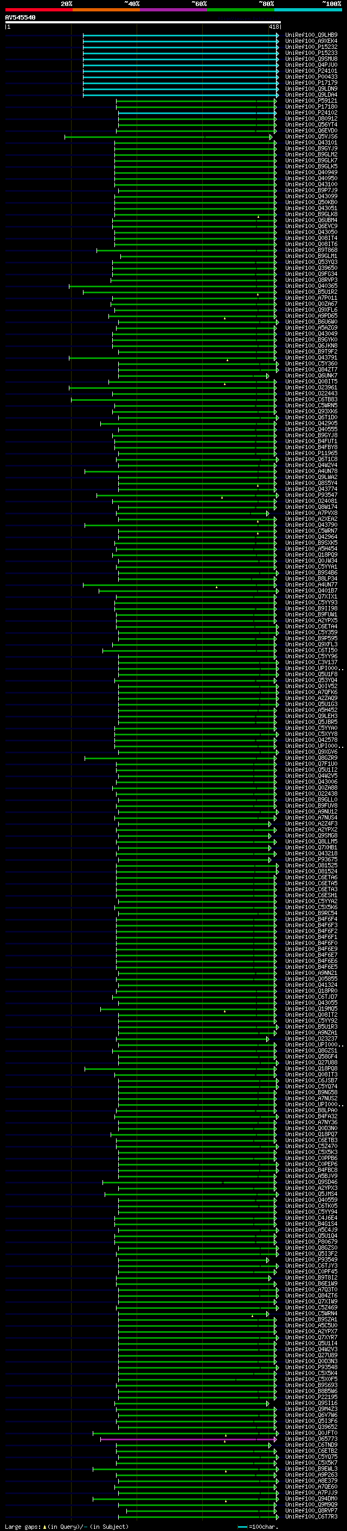The image size is (347, 1531).
Task: Click the cyan alignment bar for UniRef100_P24102
Action: point(197,113)
